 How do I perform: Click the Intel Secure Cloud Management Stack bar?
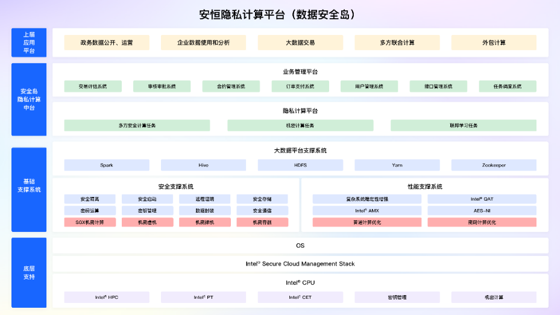click(x=300, y=264)
